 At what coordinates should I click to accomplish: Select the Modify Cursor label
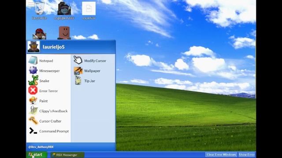[x=95, y=61]
